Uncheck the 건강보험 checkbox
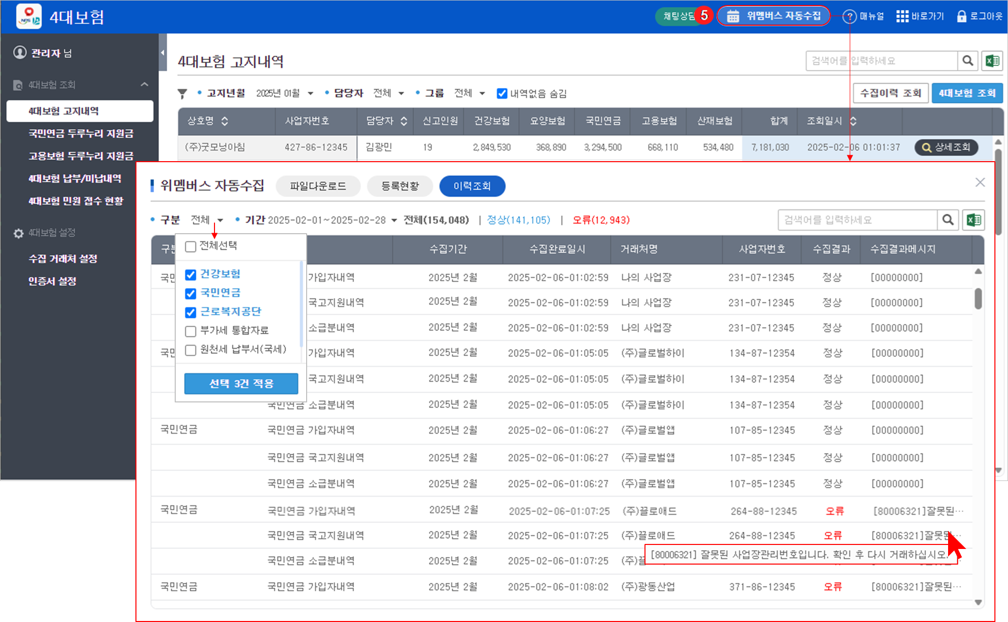1008x622 pixels. (190, 274)
